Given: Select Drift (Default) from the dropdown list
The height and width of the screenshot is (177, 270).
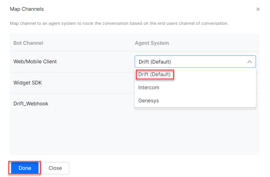Looking at the screenshot, I should (154, 74).
